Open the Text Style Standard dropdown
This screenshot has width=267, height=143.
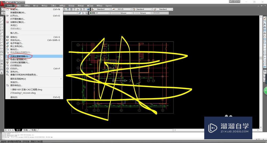click(x=103, y=9)
